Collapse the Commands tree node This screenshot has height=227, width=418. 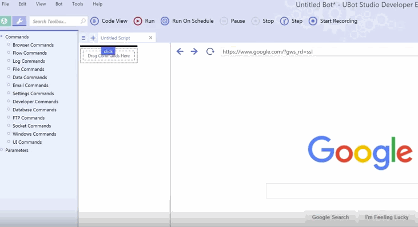point(2,36)
